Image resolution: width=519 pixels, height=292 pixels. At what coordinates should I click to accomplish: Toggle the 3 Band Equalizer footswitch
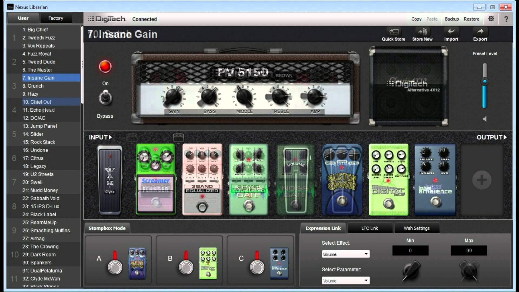(x=202, y=207)
